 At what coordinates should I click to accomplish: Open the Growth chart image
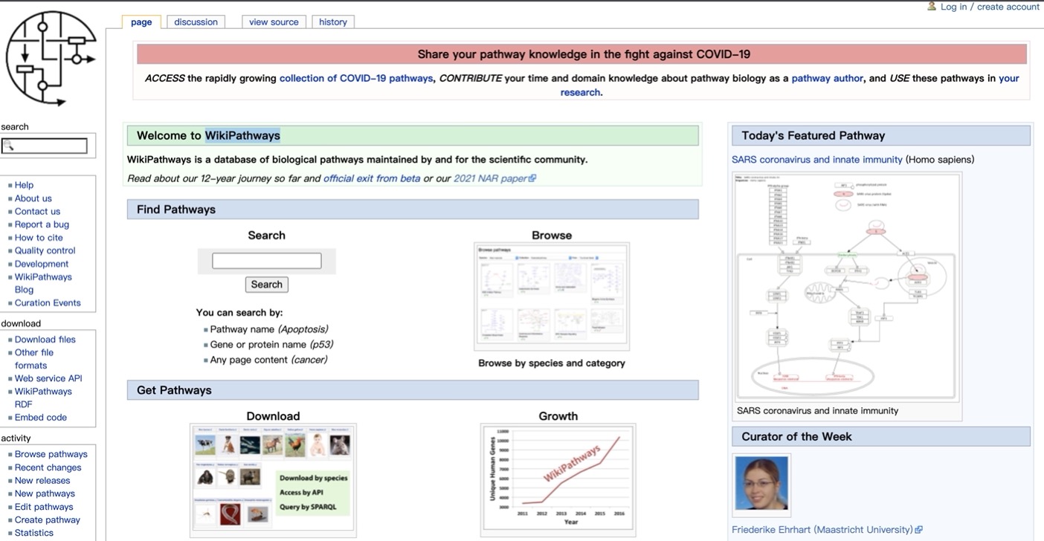[x=558, y=480]
